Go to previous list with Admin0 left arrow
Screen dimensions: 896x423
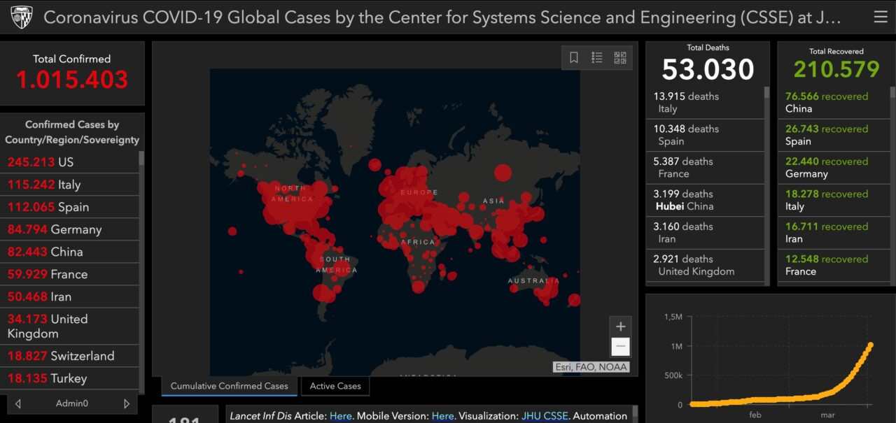tap(17, 403)
